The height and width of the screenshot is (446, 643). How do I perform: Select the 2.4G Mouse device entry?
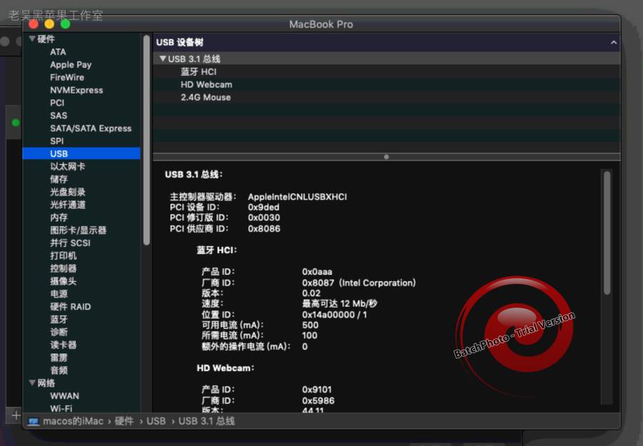tap(206, 97)
